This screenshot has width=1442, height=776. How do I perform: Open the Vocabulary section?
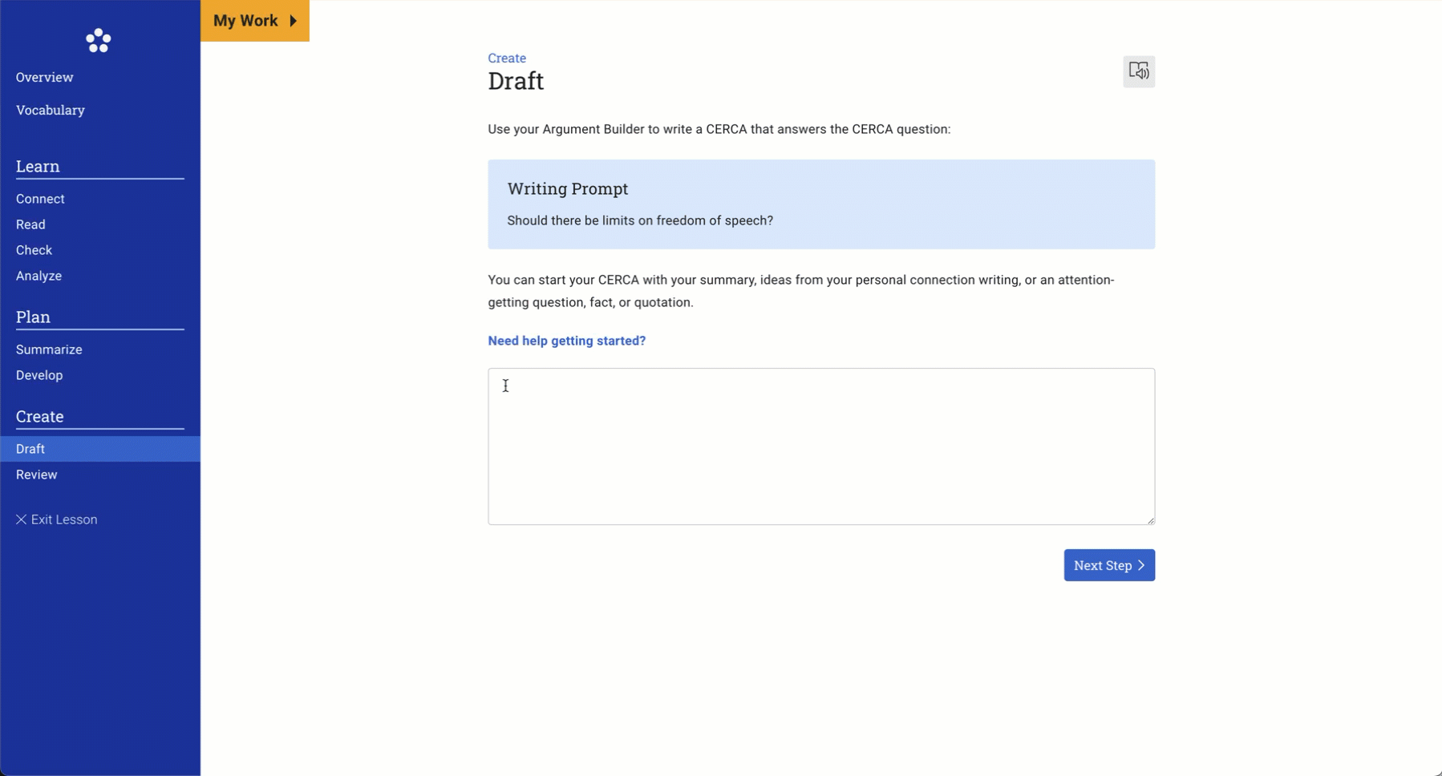pyautogui.click(x=50, y=110)
